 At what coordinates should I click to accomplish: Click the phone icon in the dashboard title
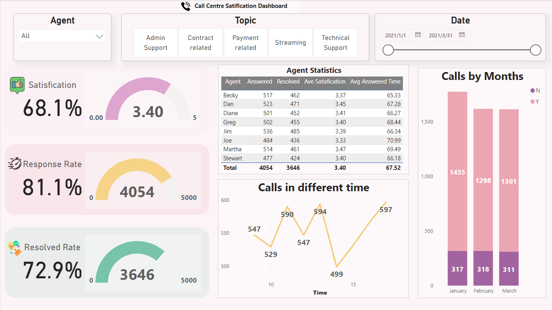[185, 6]
